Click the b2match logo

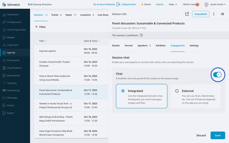[11, 5]
